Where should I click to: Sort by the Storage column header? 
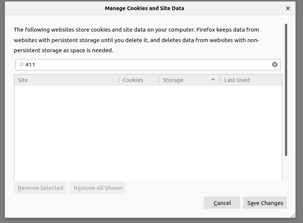pos(184,80)
